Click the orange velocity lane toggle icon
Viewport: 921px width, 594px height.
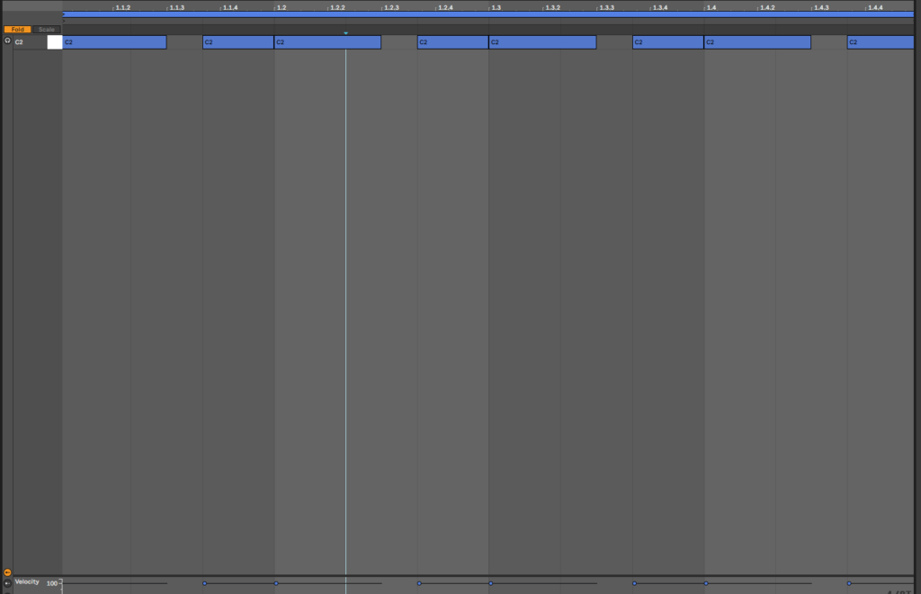pos(7,571)
